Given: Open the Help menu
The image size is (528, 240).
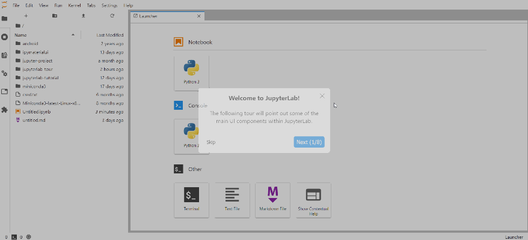Looking at the screenshot, I should (x=128, y=5).
